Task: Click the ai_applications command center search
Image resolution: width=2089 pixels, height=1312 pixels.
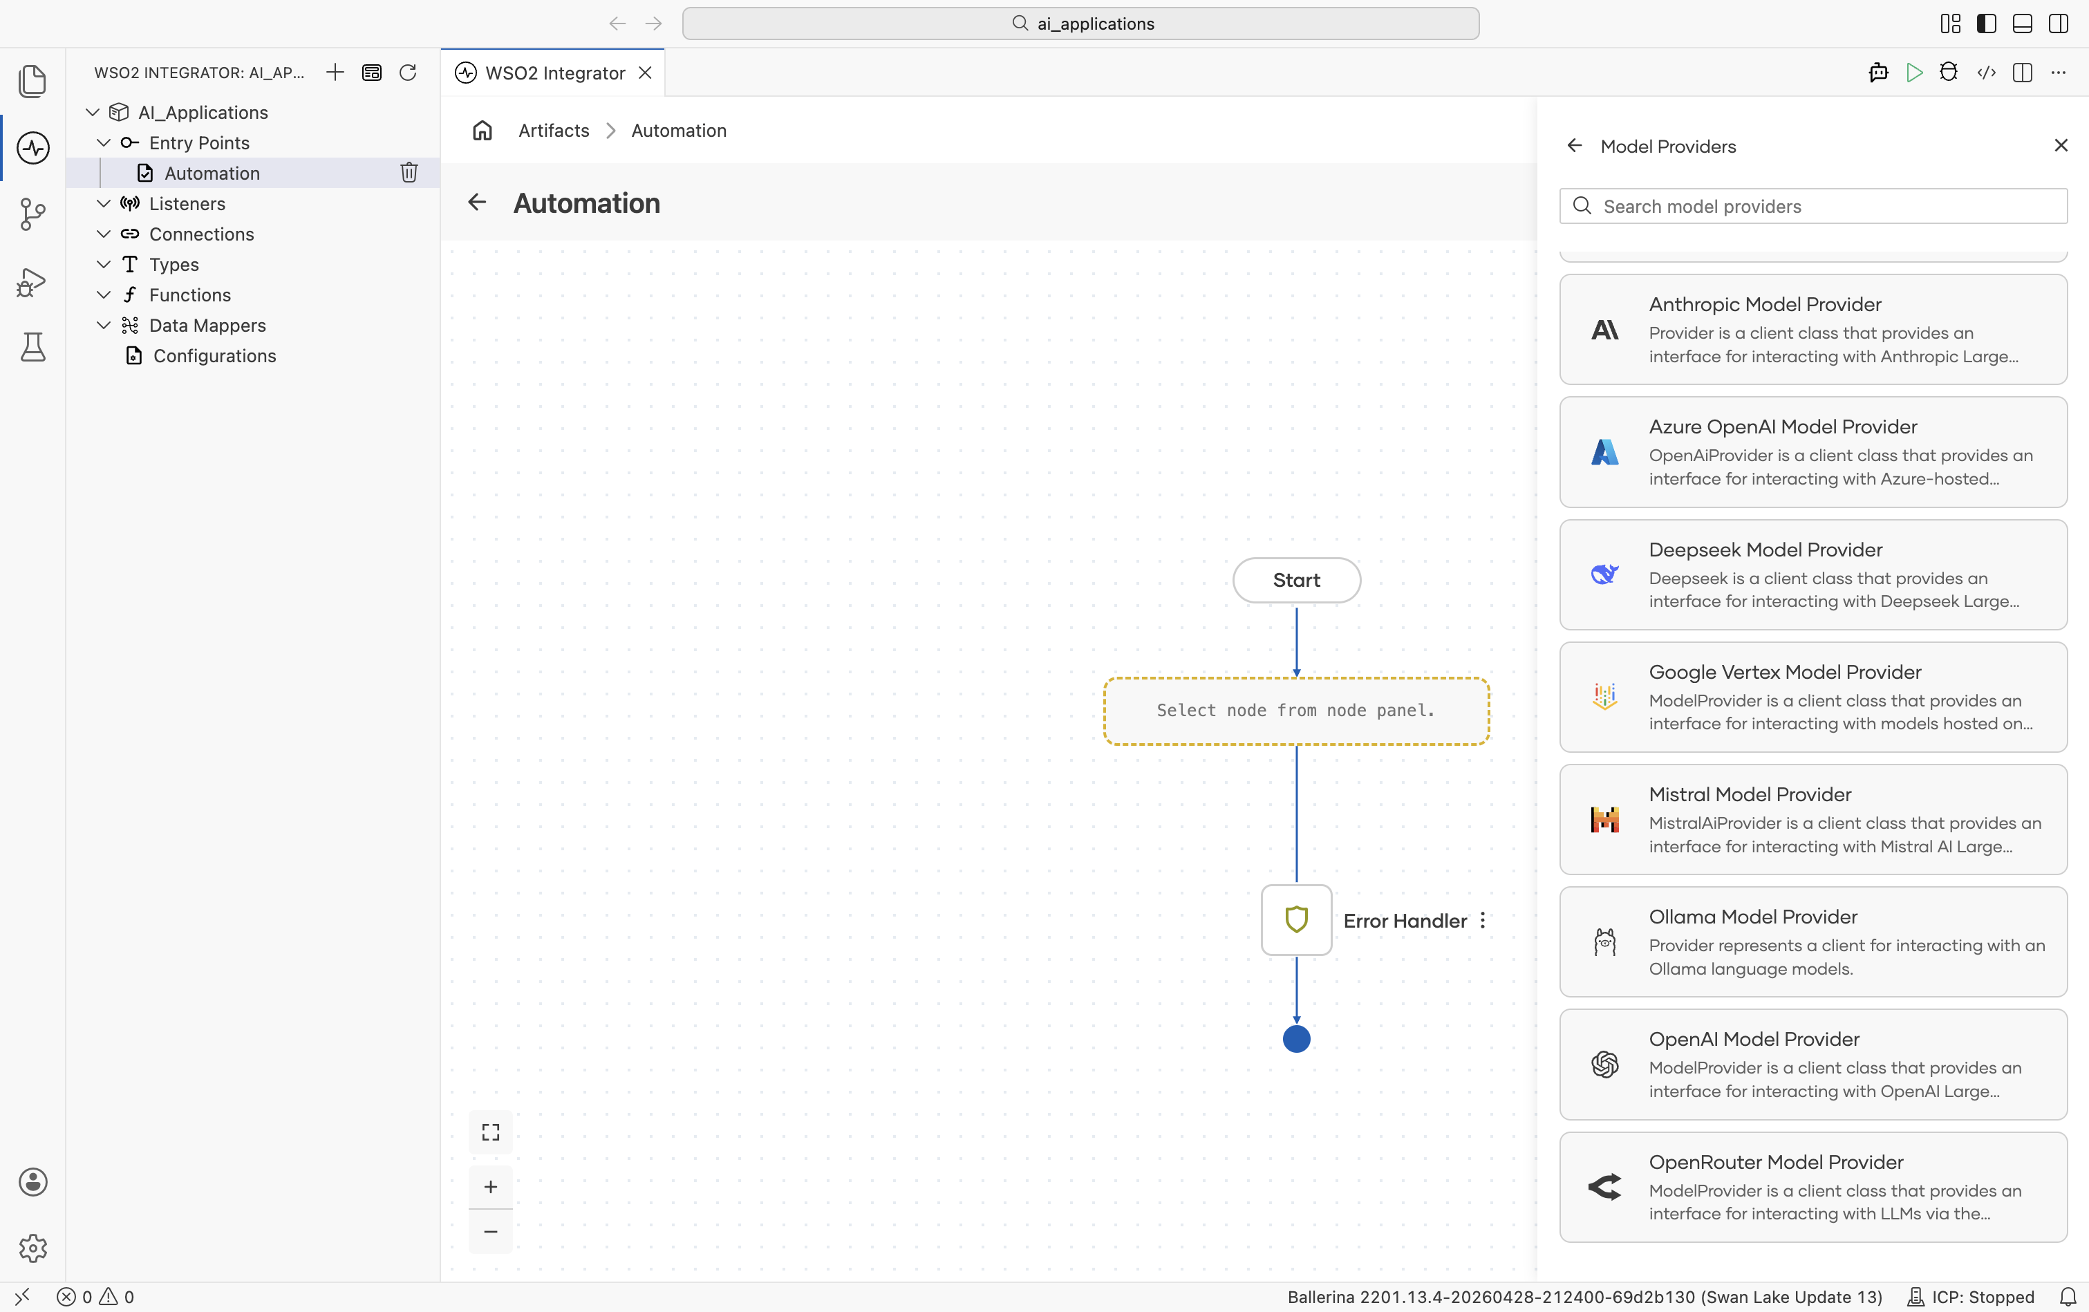Action: pyautogui.click(x=1081, y=24)
